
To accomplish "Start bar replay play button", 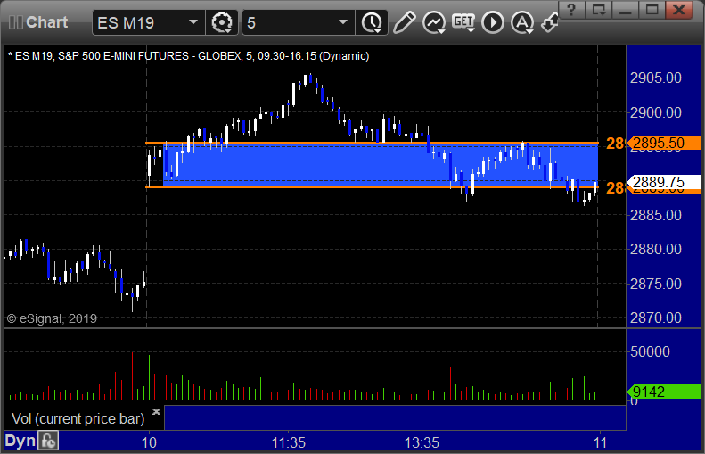I will pos(493,22).
